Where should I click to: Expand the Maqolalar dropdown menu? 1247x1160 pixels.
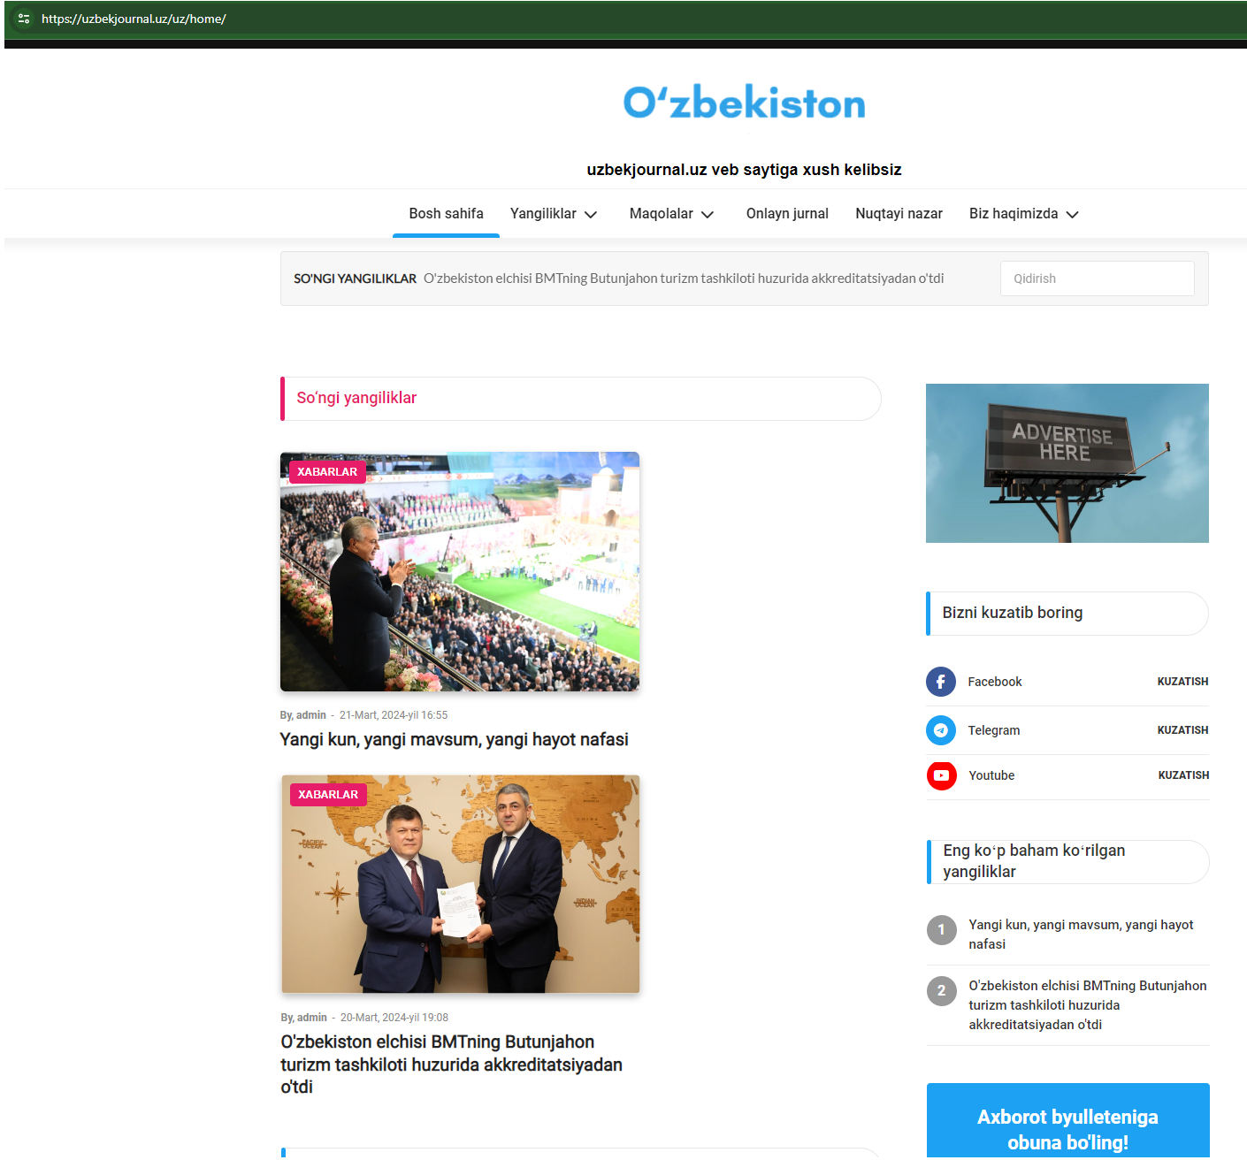[671, 213]
